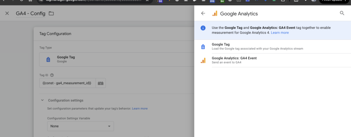Click the Tag ID help question icon
This screenshot has height=137, width=351.
(52, 75)
